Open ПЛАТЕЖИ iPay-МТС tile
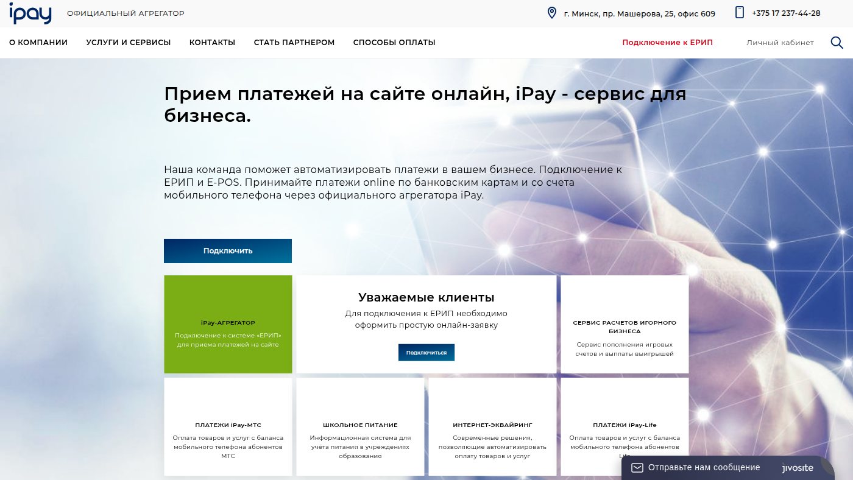 [x=228, y=426]
